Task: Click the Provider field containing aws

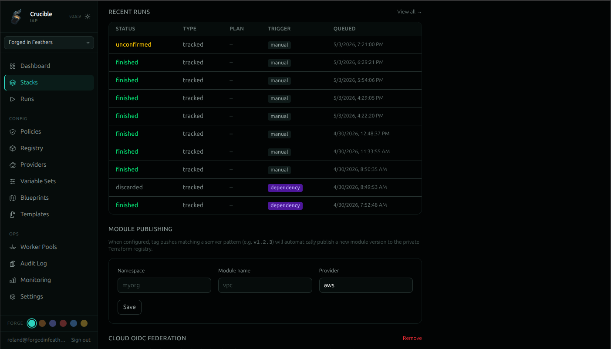Action: 366,285
